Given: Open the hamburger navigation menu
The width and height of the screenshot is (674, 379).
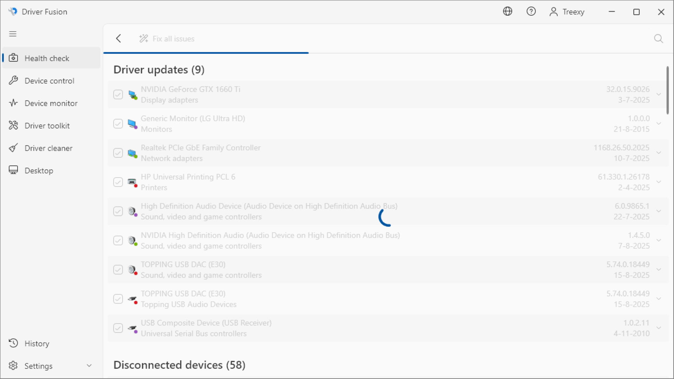Looking at the screenshot, I should point(13,34).
